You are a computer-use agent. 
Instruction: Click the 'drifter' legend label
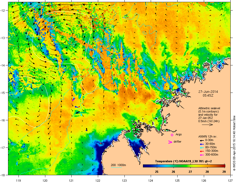coord(178,142)
